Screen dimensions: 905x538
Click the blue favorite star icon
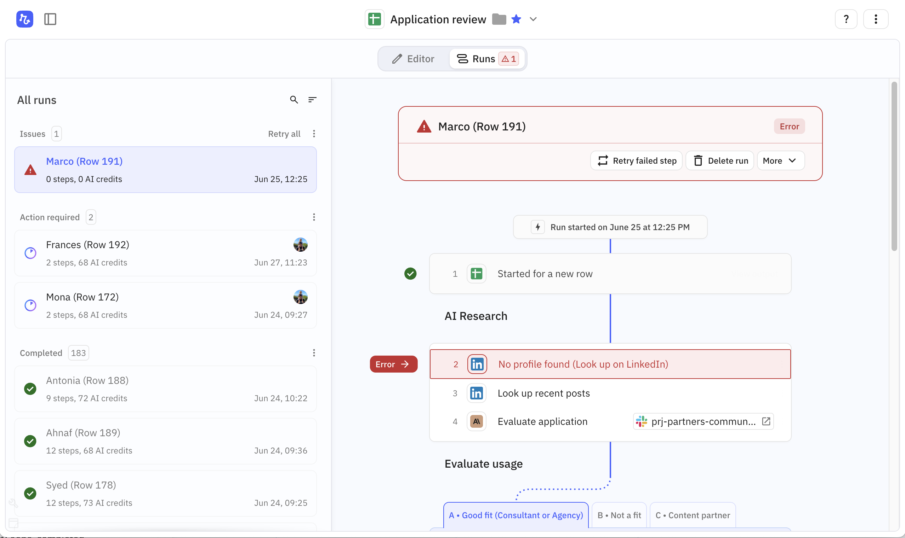pos(516,19)
